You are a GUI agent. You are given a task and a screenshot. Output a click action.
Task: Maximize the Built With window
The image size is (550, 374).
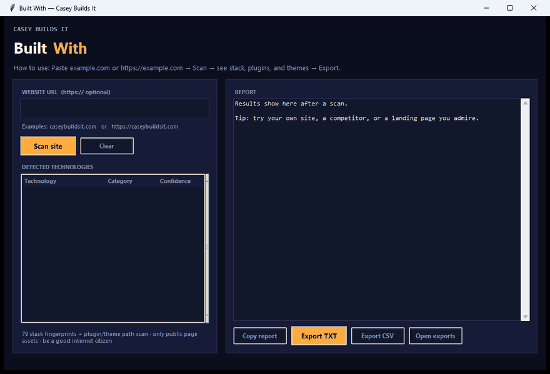(509, 7)
